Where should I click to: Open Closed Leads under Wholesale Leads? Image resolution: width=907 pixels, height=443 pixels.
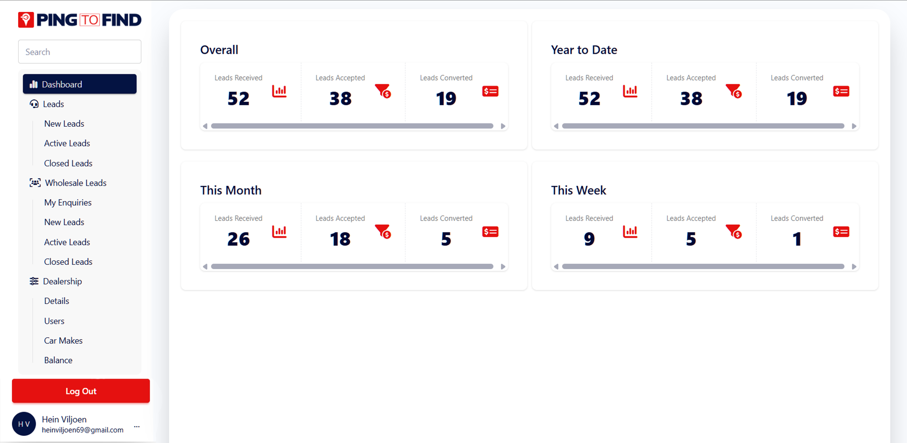click(68, 262)
